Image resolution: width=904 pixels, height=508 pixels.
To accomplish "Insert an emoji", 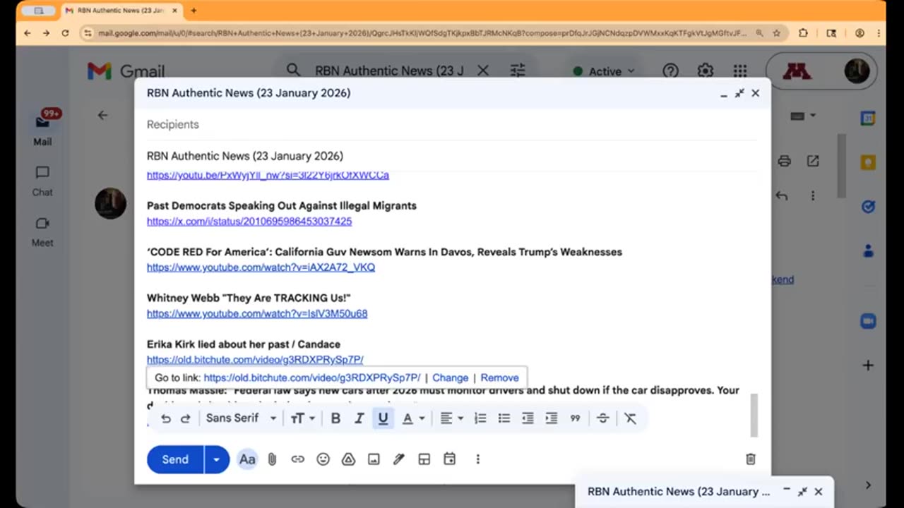I will point(323,459).
